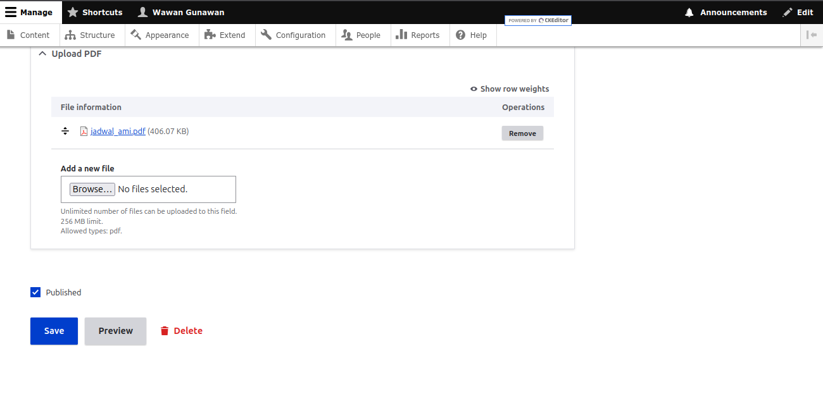Image resolution: width=823 pixels, height=413 pixels.
Task: Click the Reports bar chart icon
Action: pyautogui.click(x=401, y=35)
